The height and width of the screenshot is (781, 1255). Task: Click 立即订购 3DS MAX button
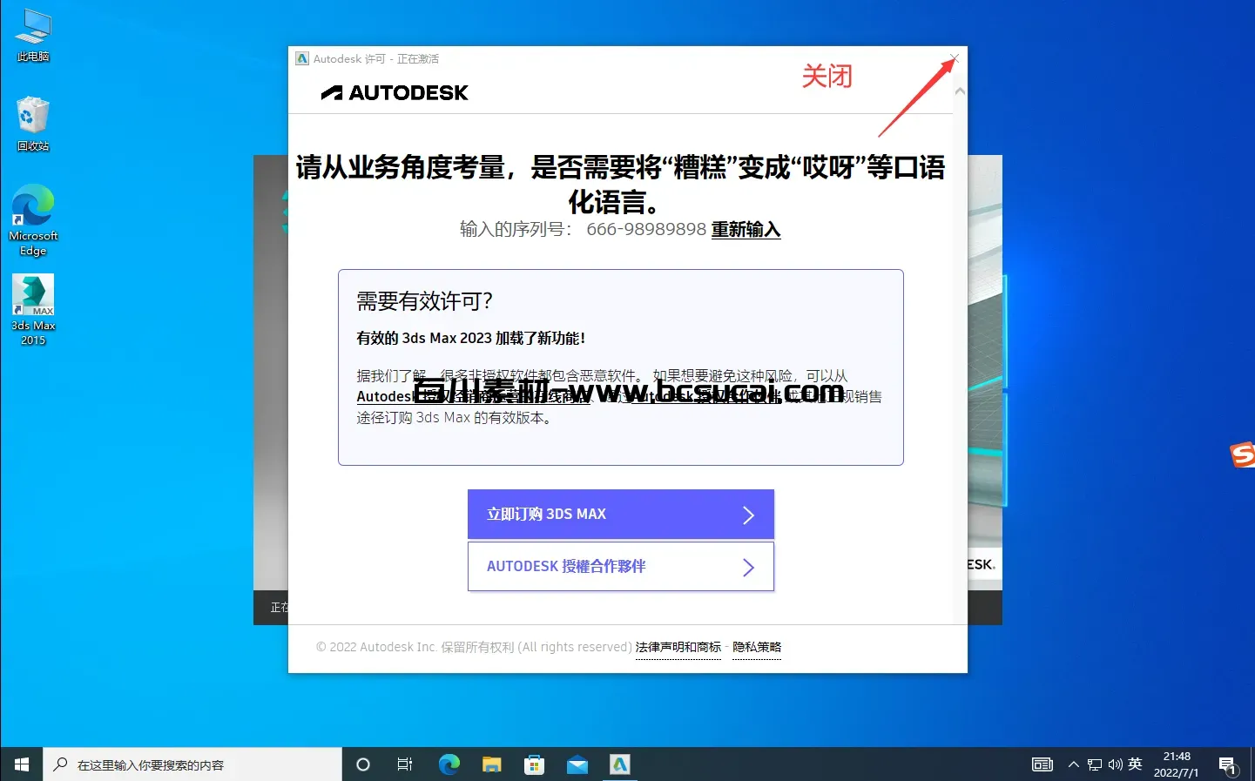click(621, 515)
